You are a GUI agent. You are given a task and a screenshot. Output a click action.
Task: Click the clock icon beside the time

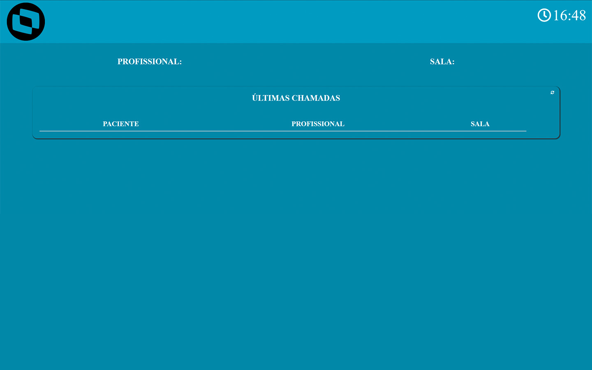(544, 15)
